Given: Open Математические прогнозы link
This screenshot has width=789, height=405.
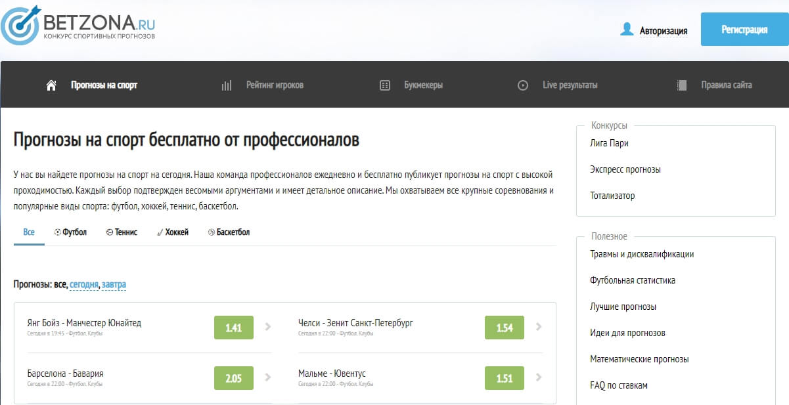Looking at the screenshot, I should tap(639, 359).
